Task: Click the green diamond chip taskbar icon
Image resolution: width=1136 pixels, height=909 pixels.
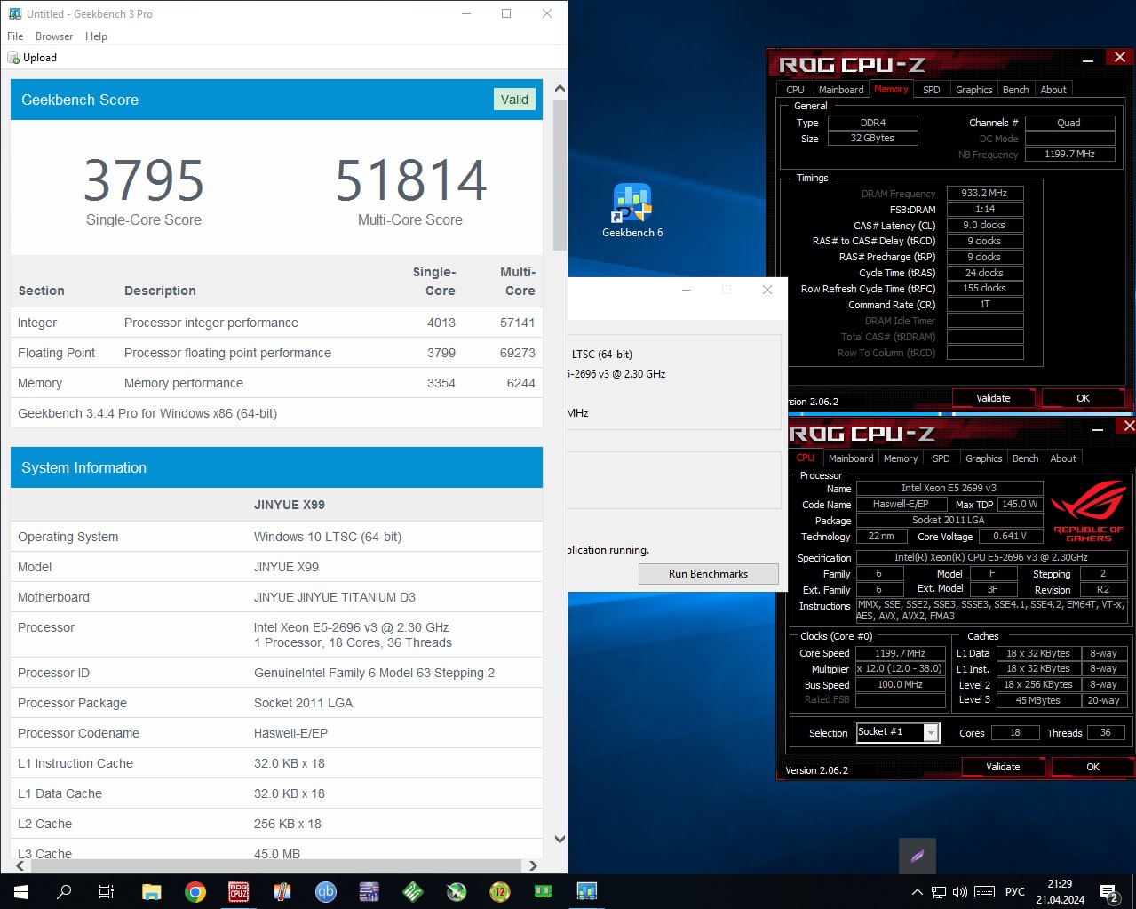Action: 413,891
